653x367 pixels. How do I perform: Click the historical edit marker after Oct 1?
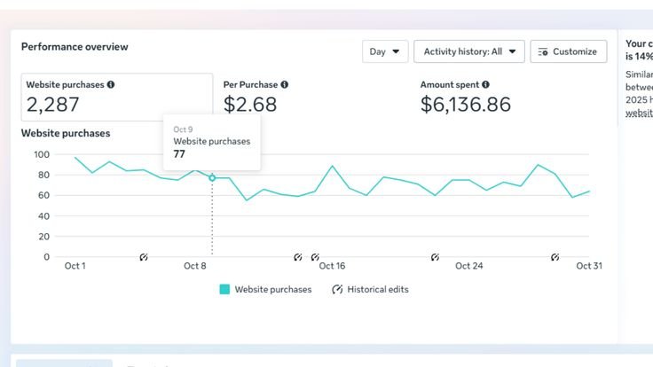144,257
